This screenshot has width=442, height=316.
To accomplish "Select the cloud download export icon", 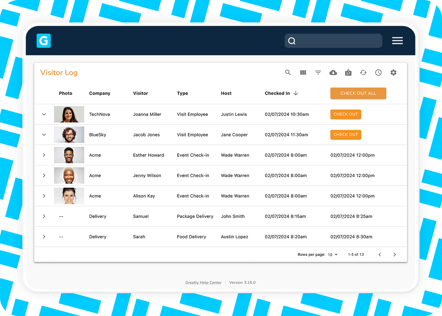I will coord(333,72).
